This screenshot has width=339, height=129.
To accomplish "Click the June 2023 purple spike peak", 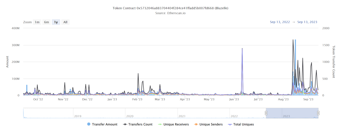I will pos(242,49).
